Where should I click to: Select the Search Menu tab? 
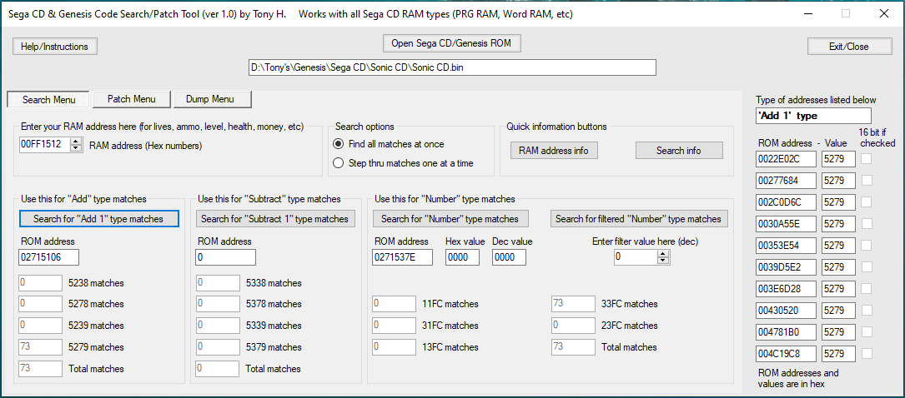48,100
